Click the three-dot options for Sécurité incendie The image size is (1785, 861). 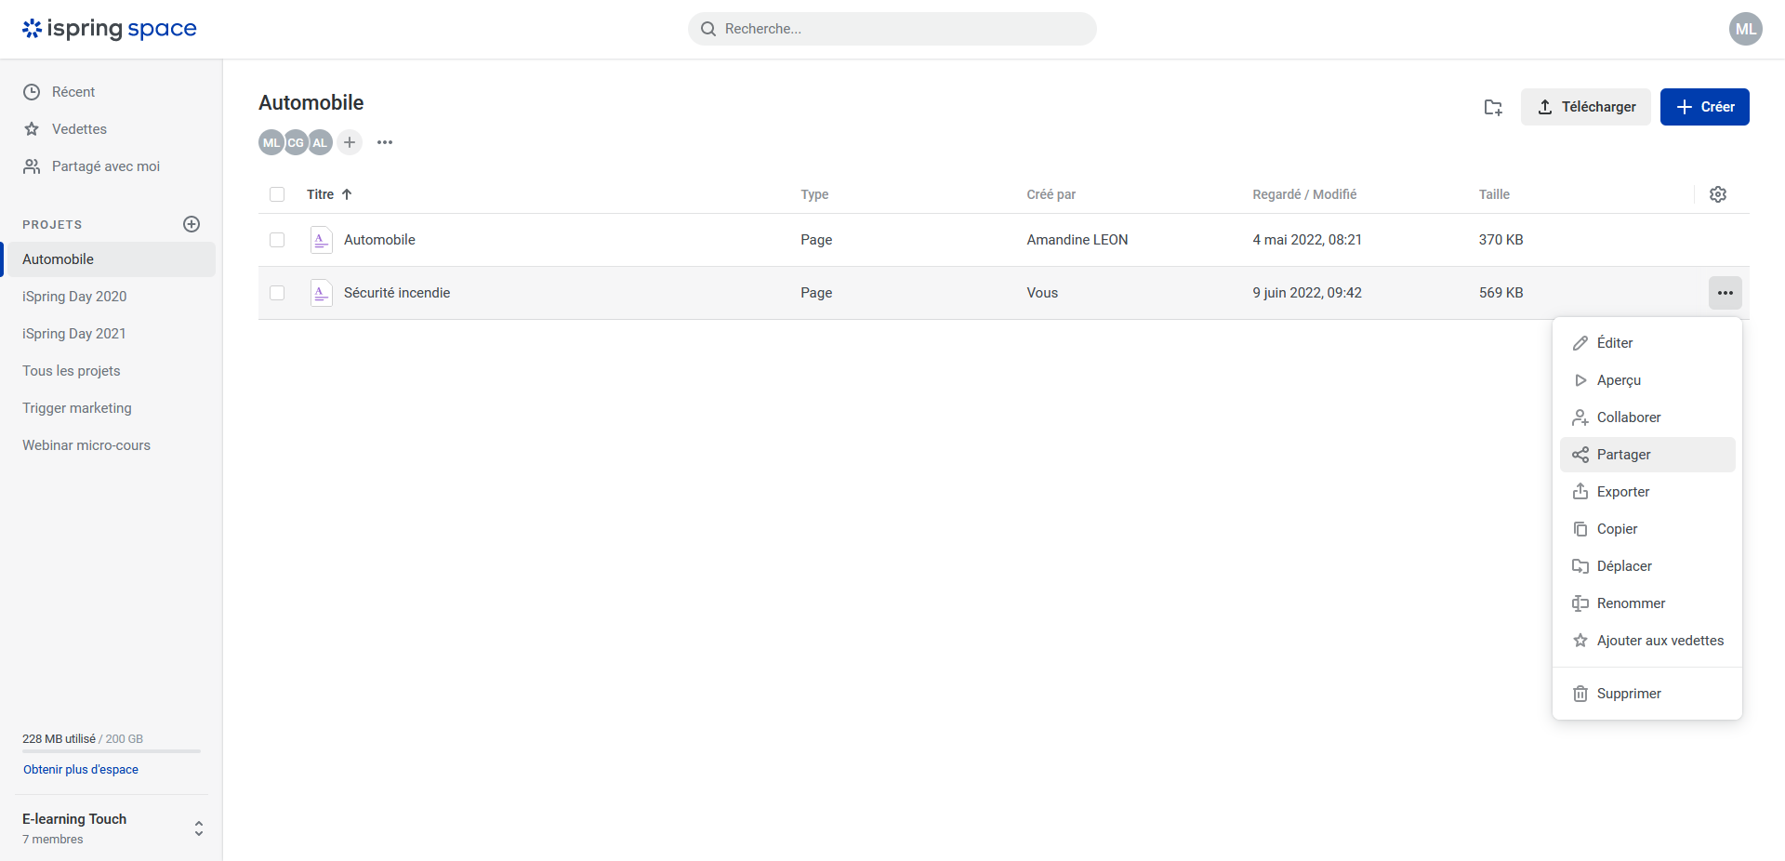[x=1725, y=293]
